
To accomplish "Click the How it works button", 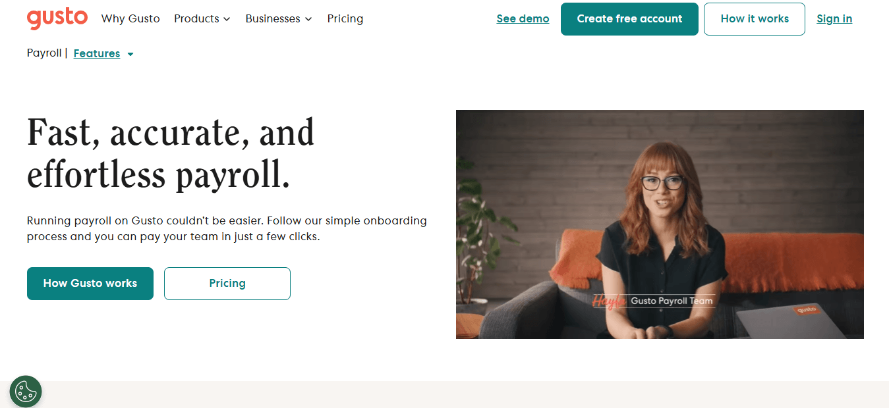I will click(x=755, y=19).
